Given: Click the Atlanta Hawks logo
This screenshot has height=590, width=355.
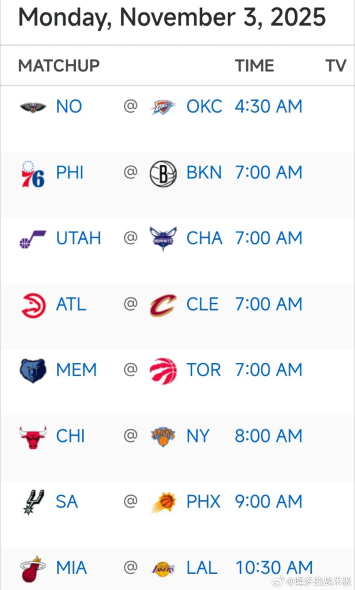Looking at the screenshot, I should 32,304.
